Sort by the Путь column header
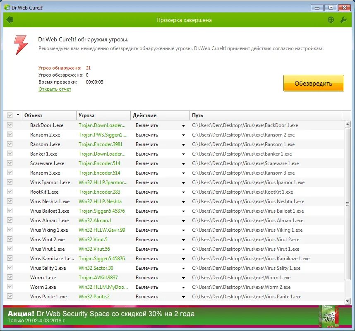Viewport: 355px width, 331px height. (x=266, y=115)
